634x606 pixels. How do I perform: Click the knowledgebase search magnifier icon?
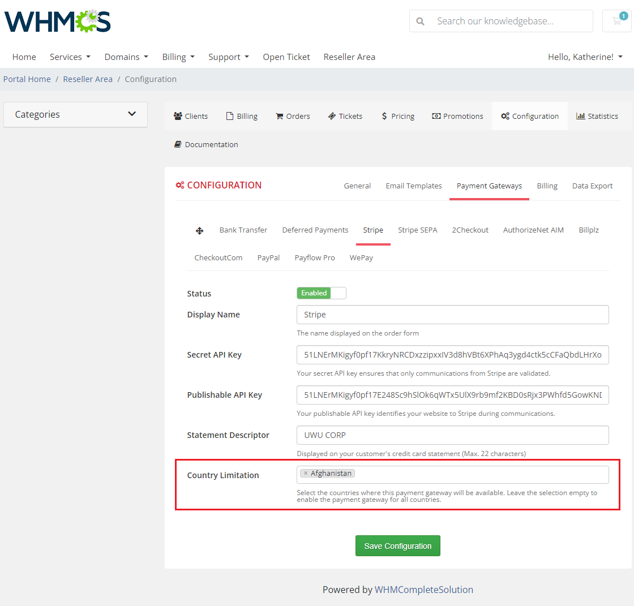click(x=420, y=22)
